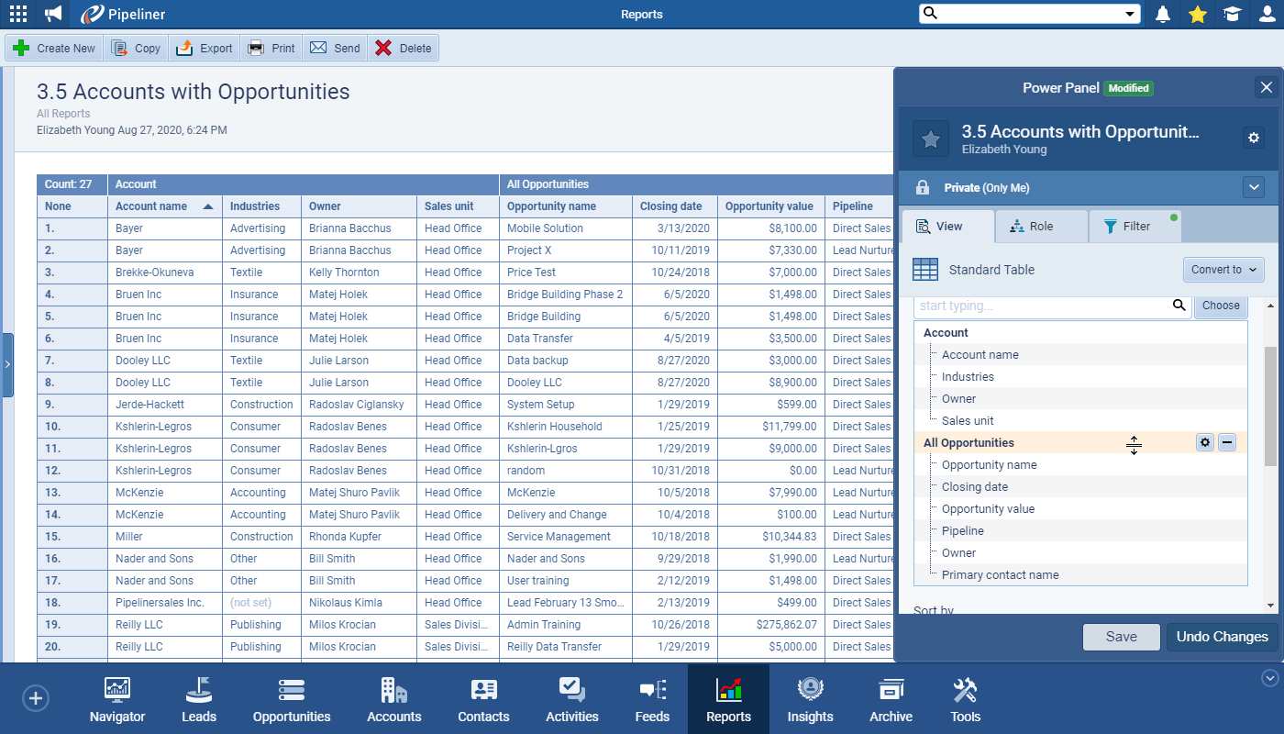The width and height of the screenshot is (1284, 734).
Task: Remove All Opportunities group with minus button
Action: coord(1227,442)
